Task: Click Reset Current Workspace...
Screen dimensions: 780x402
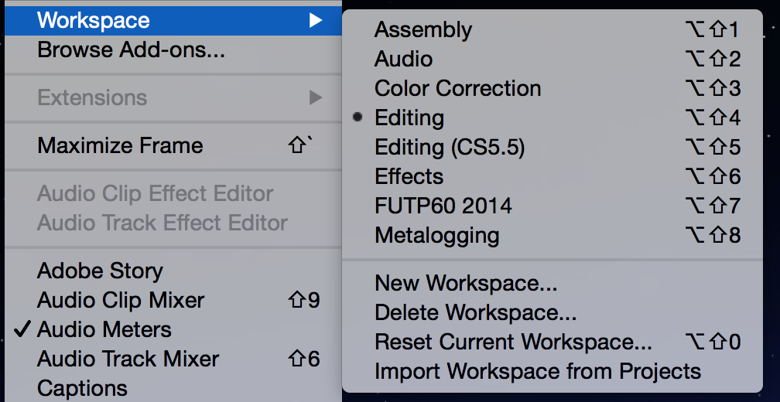Action: click(x=552, y=342)
